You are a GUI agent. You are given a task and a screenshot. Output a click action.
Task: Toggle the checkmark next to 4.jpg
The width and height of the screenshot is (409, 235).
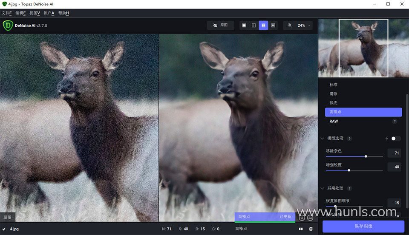click(4, 229)
